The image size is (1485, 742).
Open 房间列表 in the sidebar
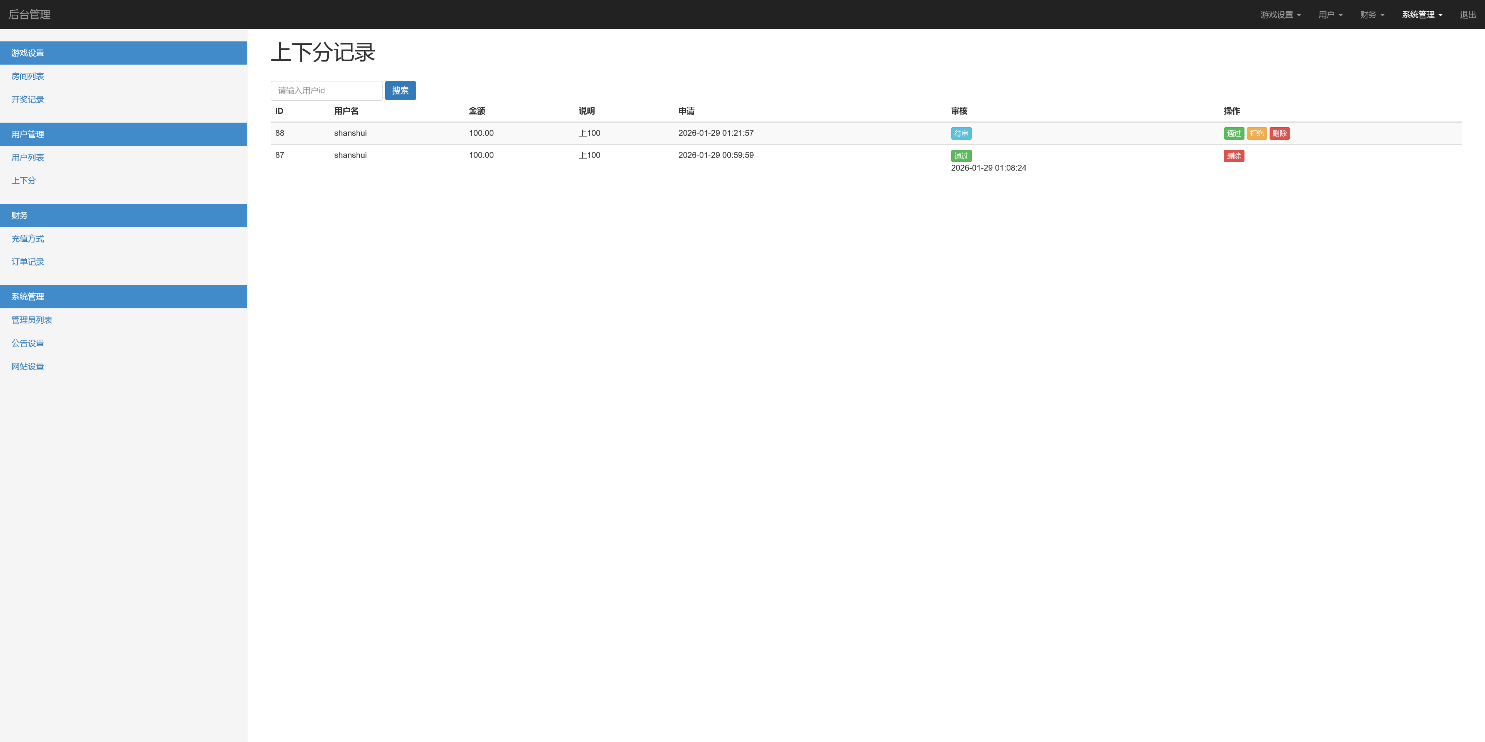(28, 76)
